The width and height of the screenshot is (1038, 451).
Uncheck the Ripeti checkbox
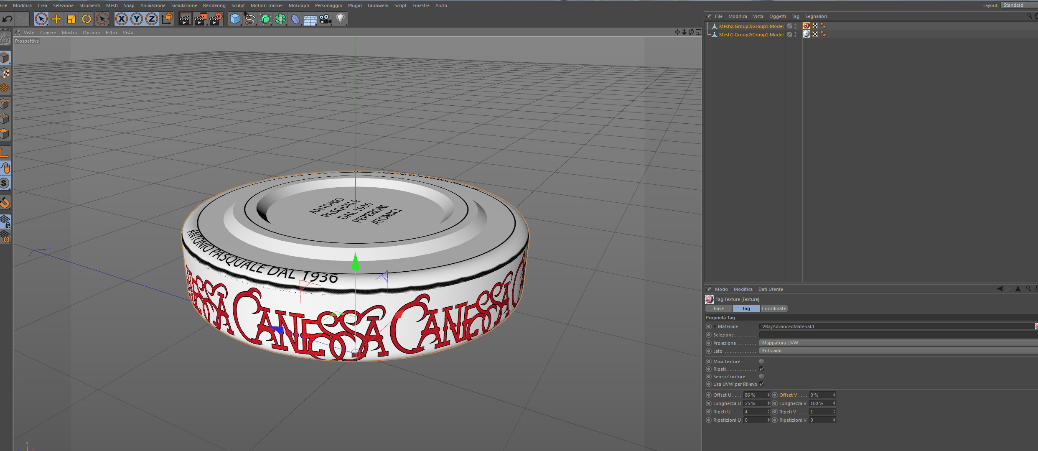761,369
